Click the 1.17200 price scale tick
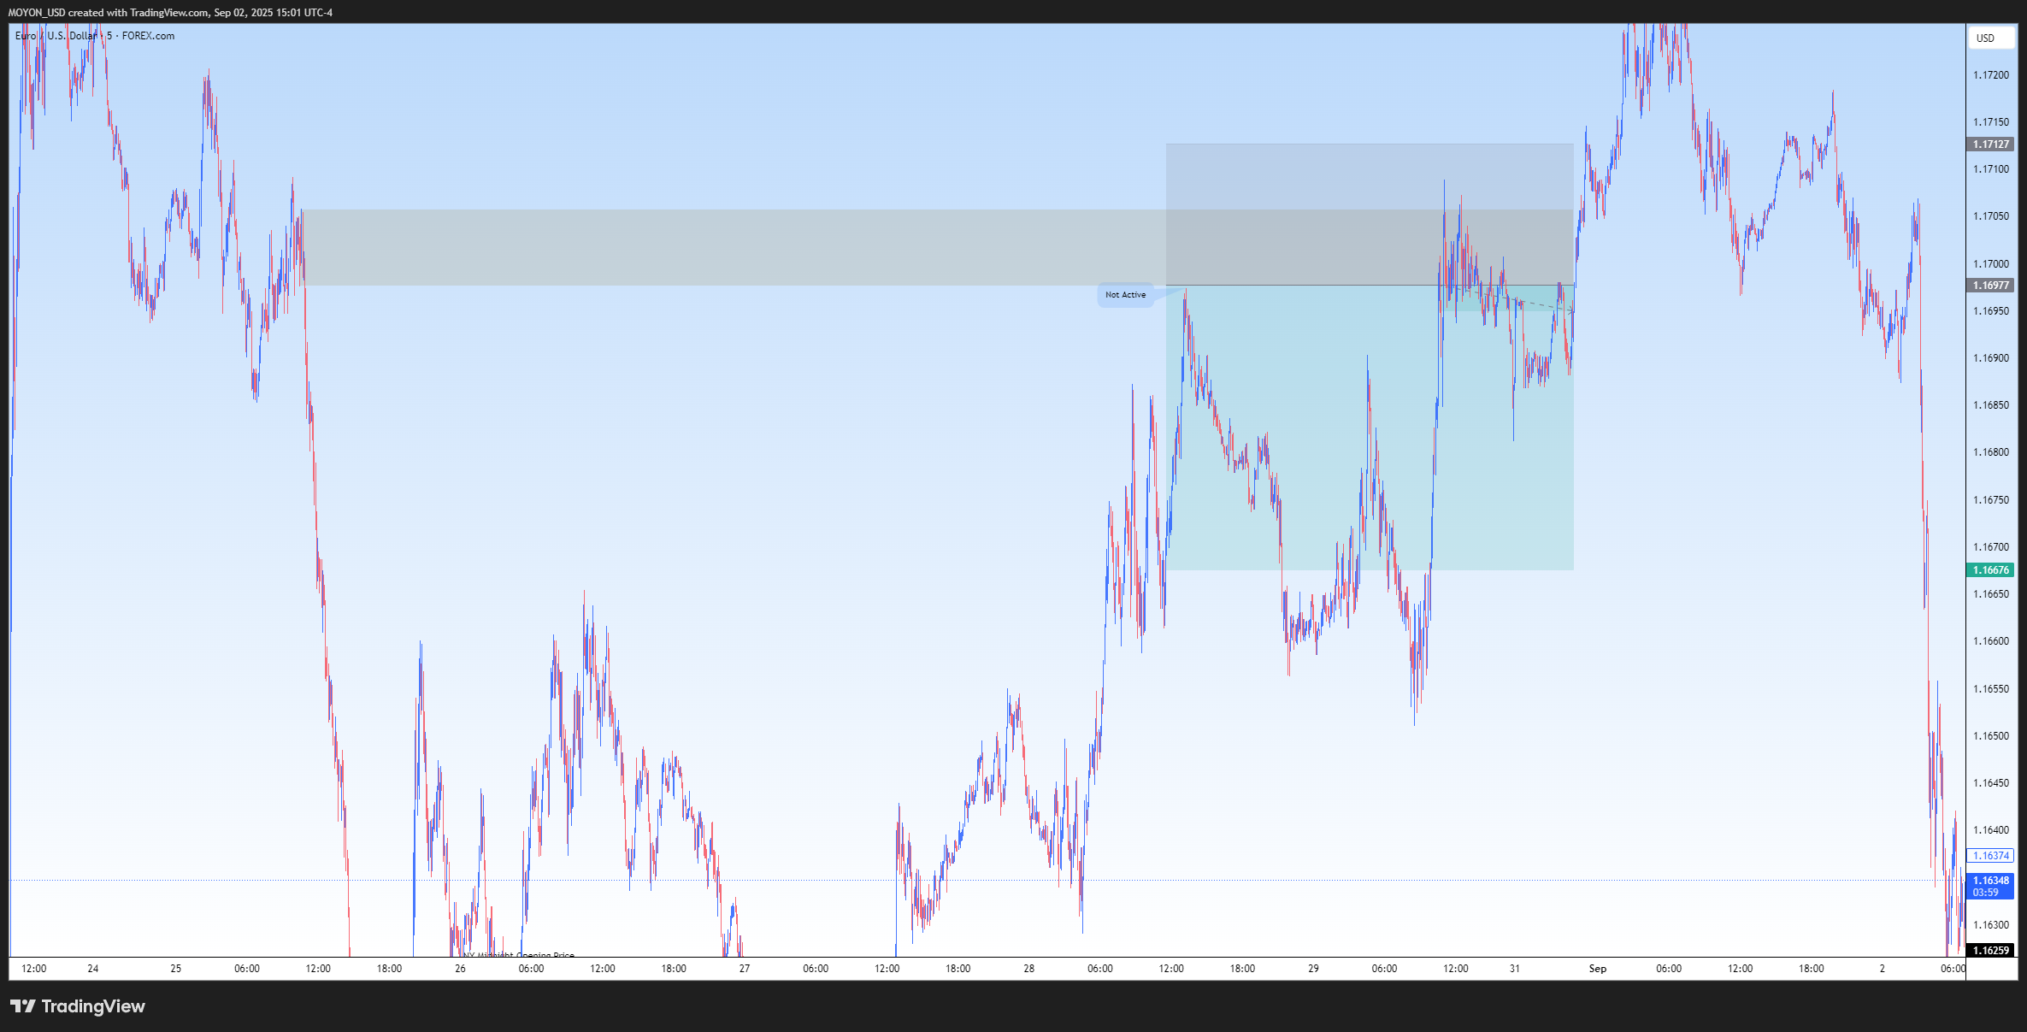 coord(1991,75)
